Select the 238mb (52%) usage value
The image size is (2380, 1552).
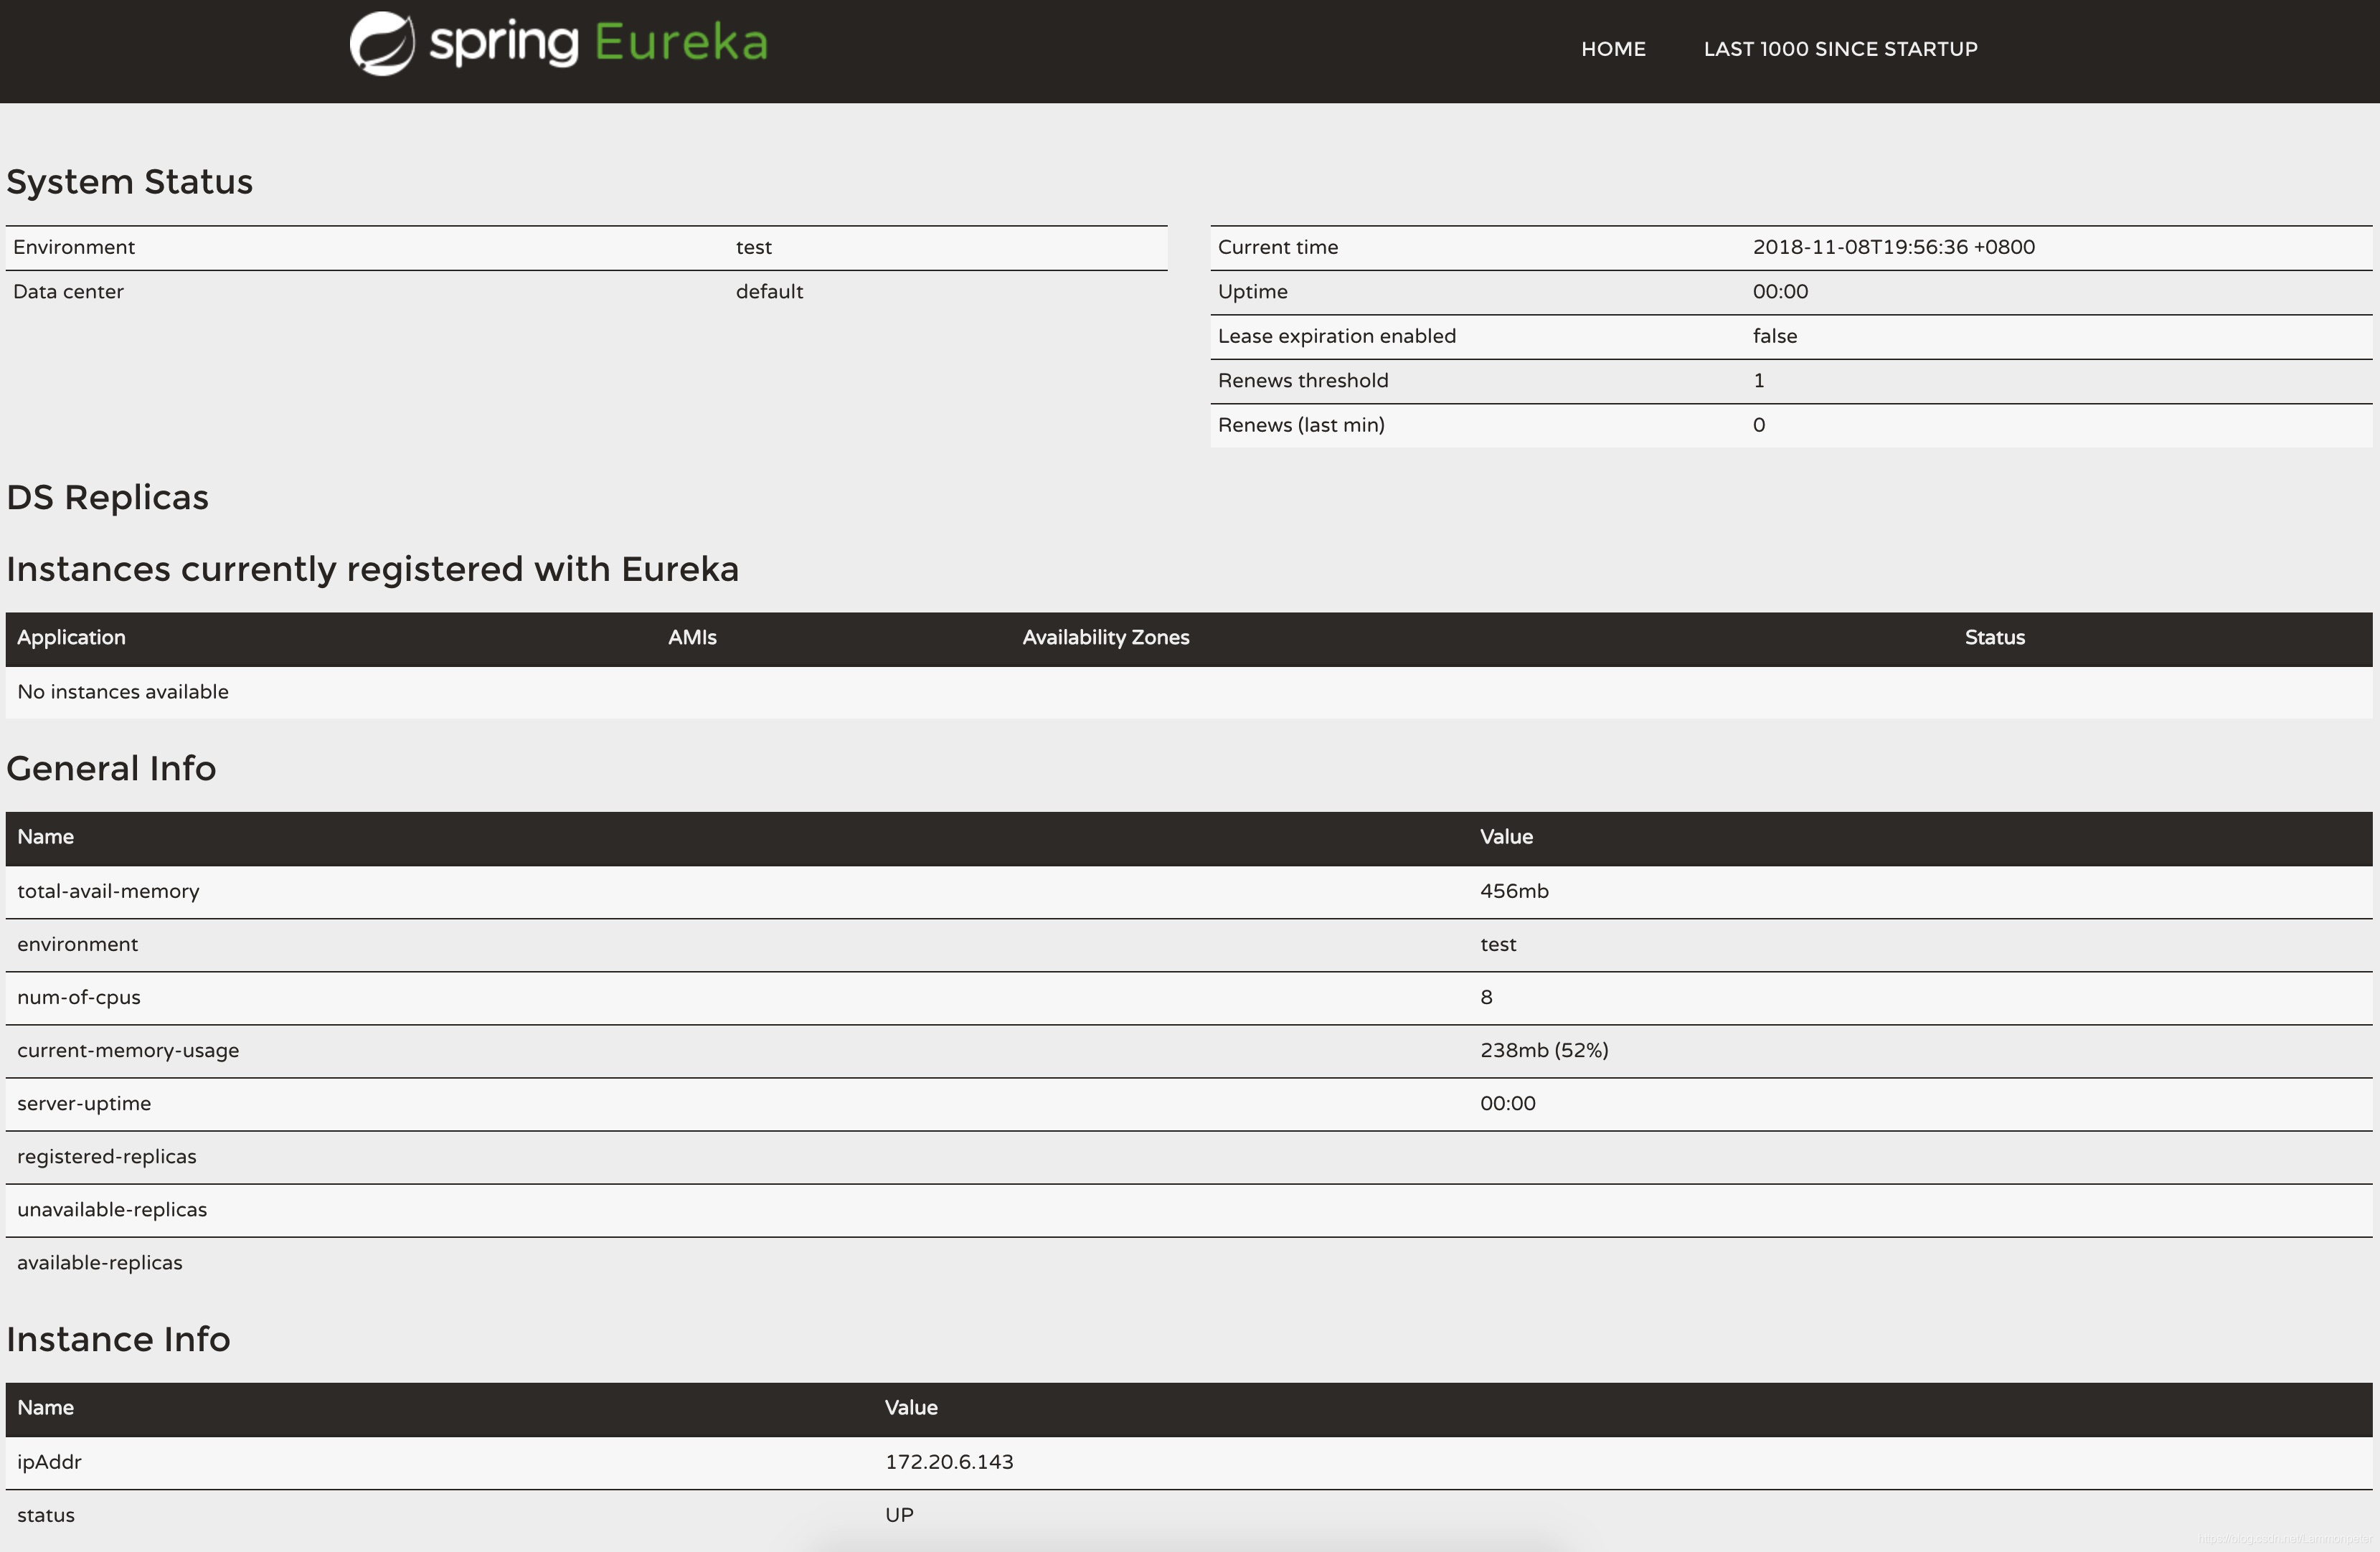tap(1544, 1051)
